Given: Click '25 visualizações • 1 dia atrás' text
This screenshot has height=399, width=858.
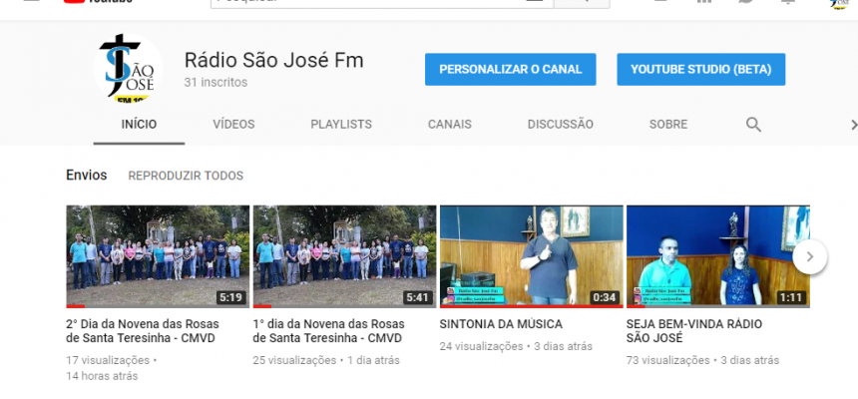Looking at the screenshot, I should point(326,361).
